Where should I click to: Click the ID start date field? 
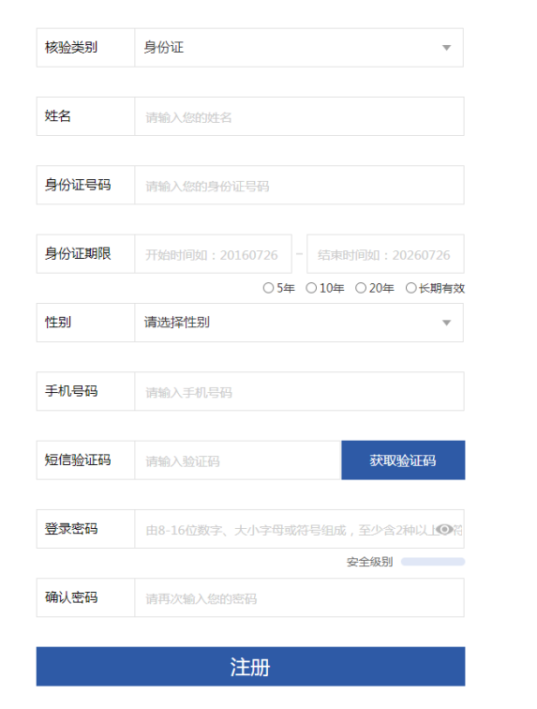point(213,253)
